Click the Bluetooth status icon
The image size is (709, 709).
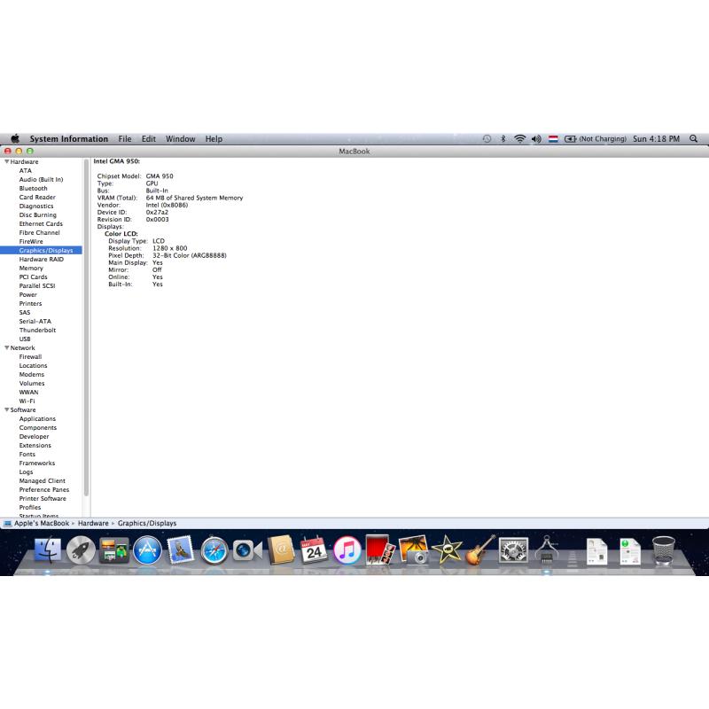[x=503, y=139]
